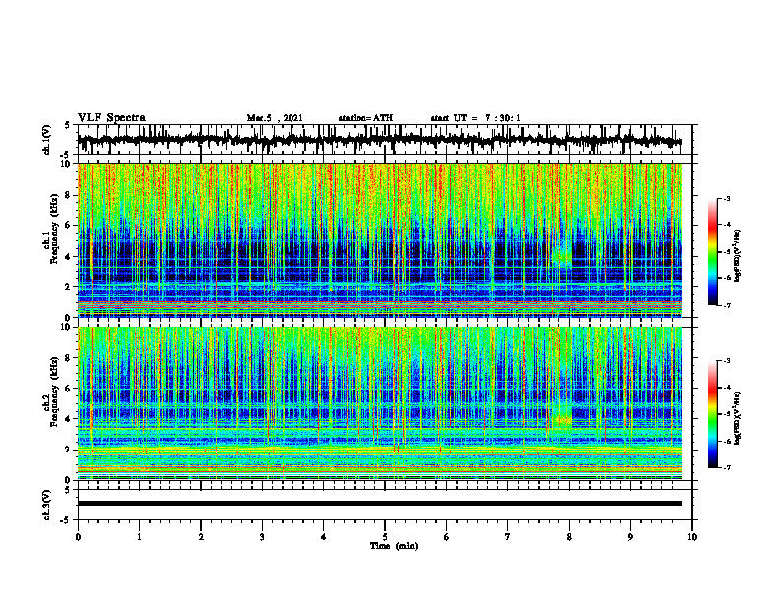Click the solid black ch.3 signal bar
This screenshot has height=602, width=780.
(380, 504)
